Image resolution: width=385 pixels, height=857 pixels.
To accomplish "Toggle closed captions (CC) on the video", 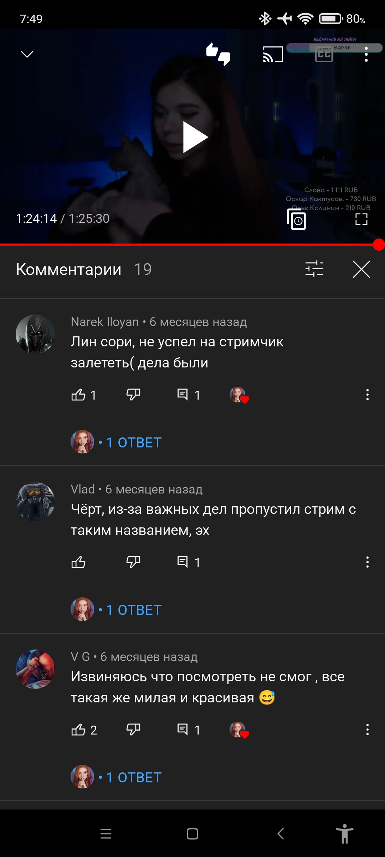I will (324, 54).
